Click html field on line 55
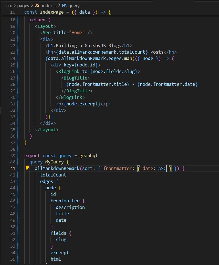 click(x=56, y=259)
